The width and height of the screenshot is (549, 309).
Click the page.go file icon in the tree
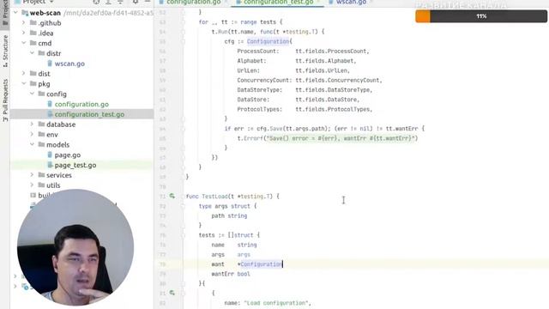(x=50, y=154)
